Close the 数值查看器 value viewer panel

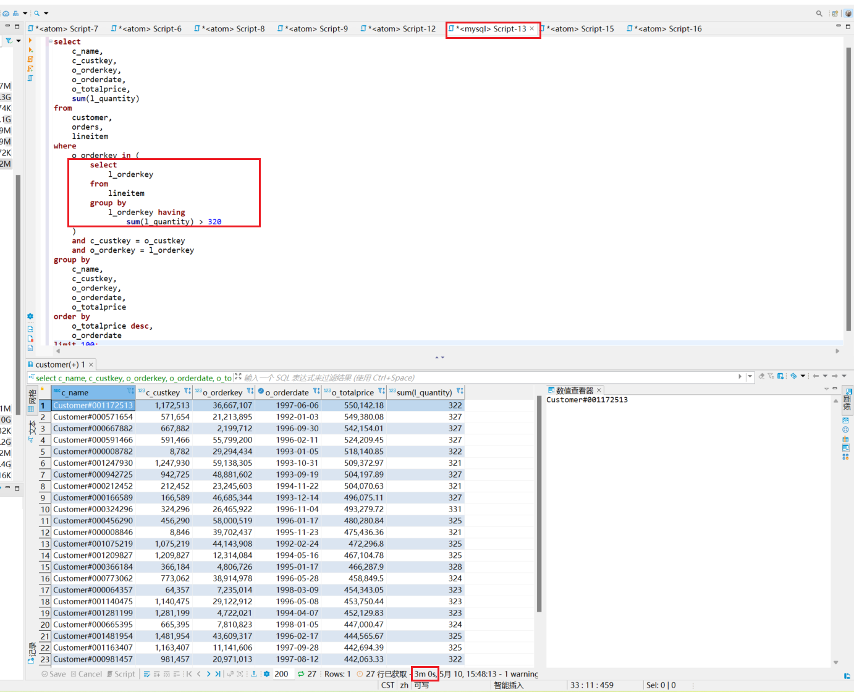pos(599,390)
